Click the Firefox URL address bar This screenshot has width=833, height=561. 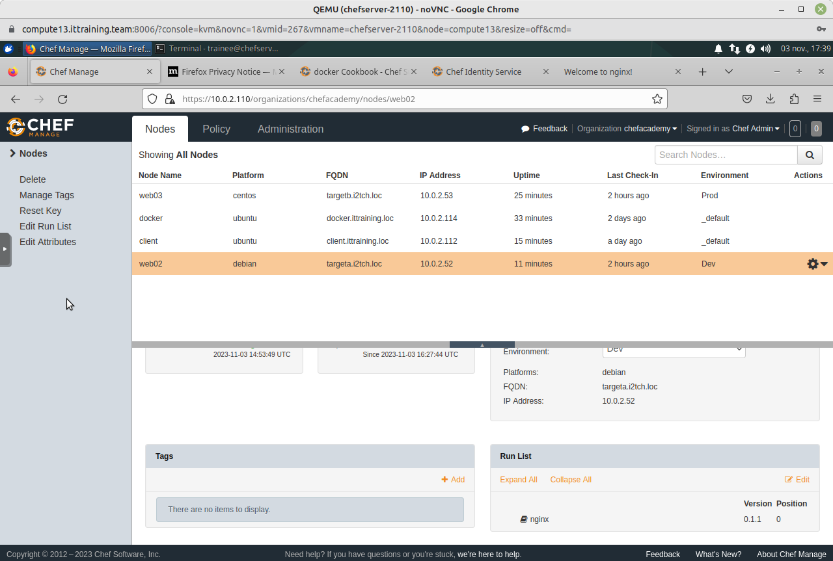pyautogui.click(x=405, y=99)
